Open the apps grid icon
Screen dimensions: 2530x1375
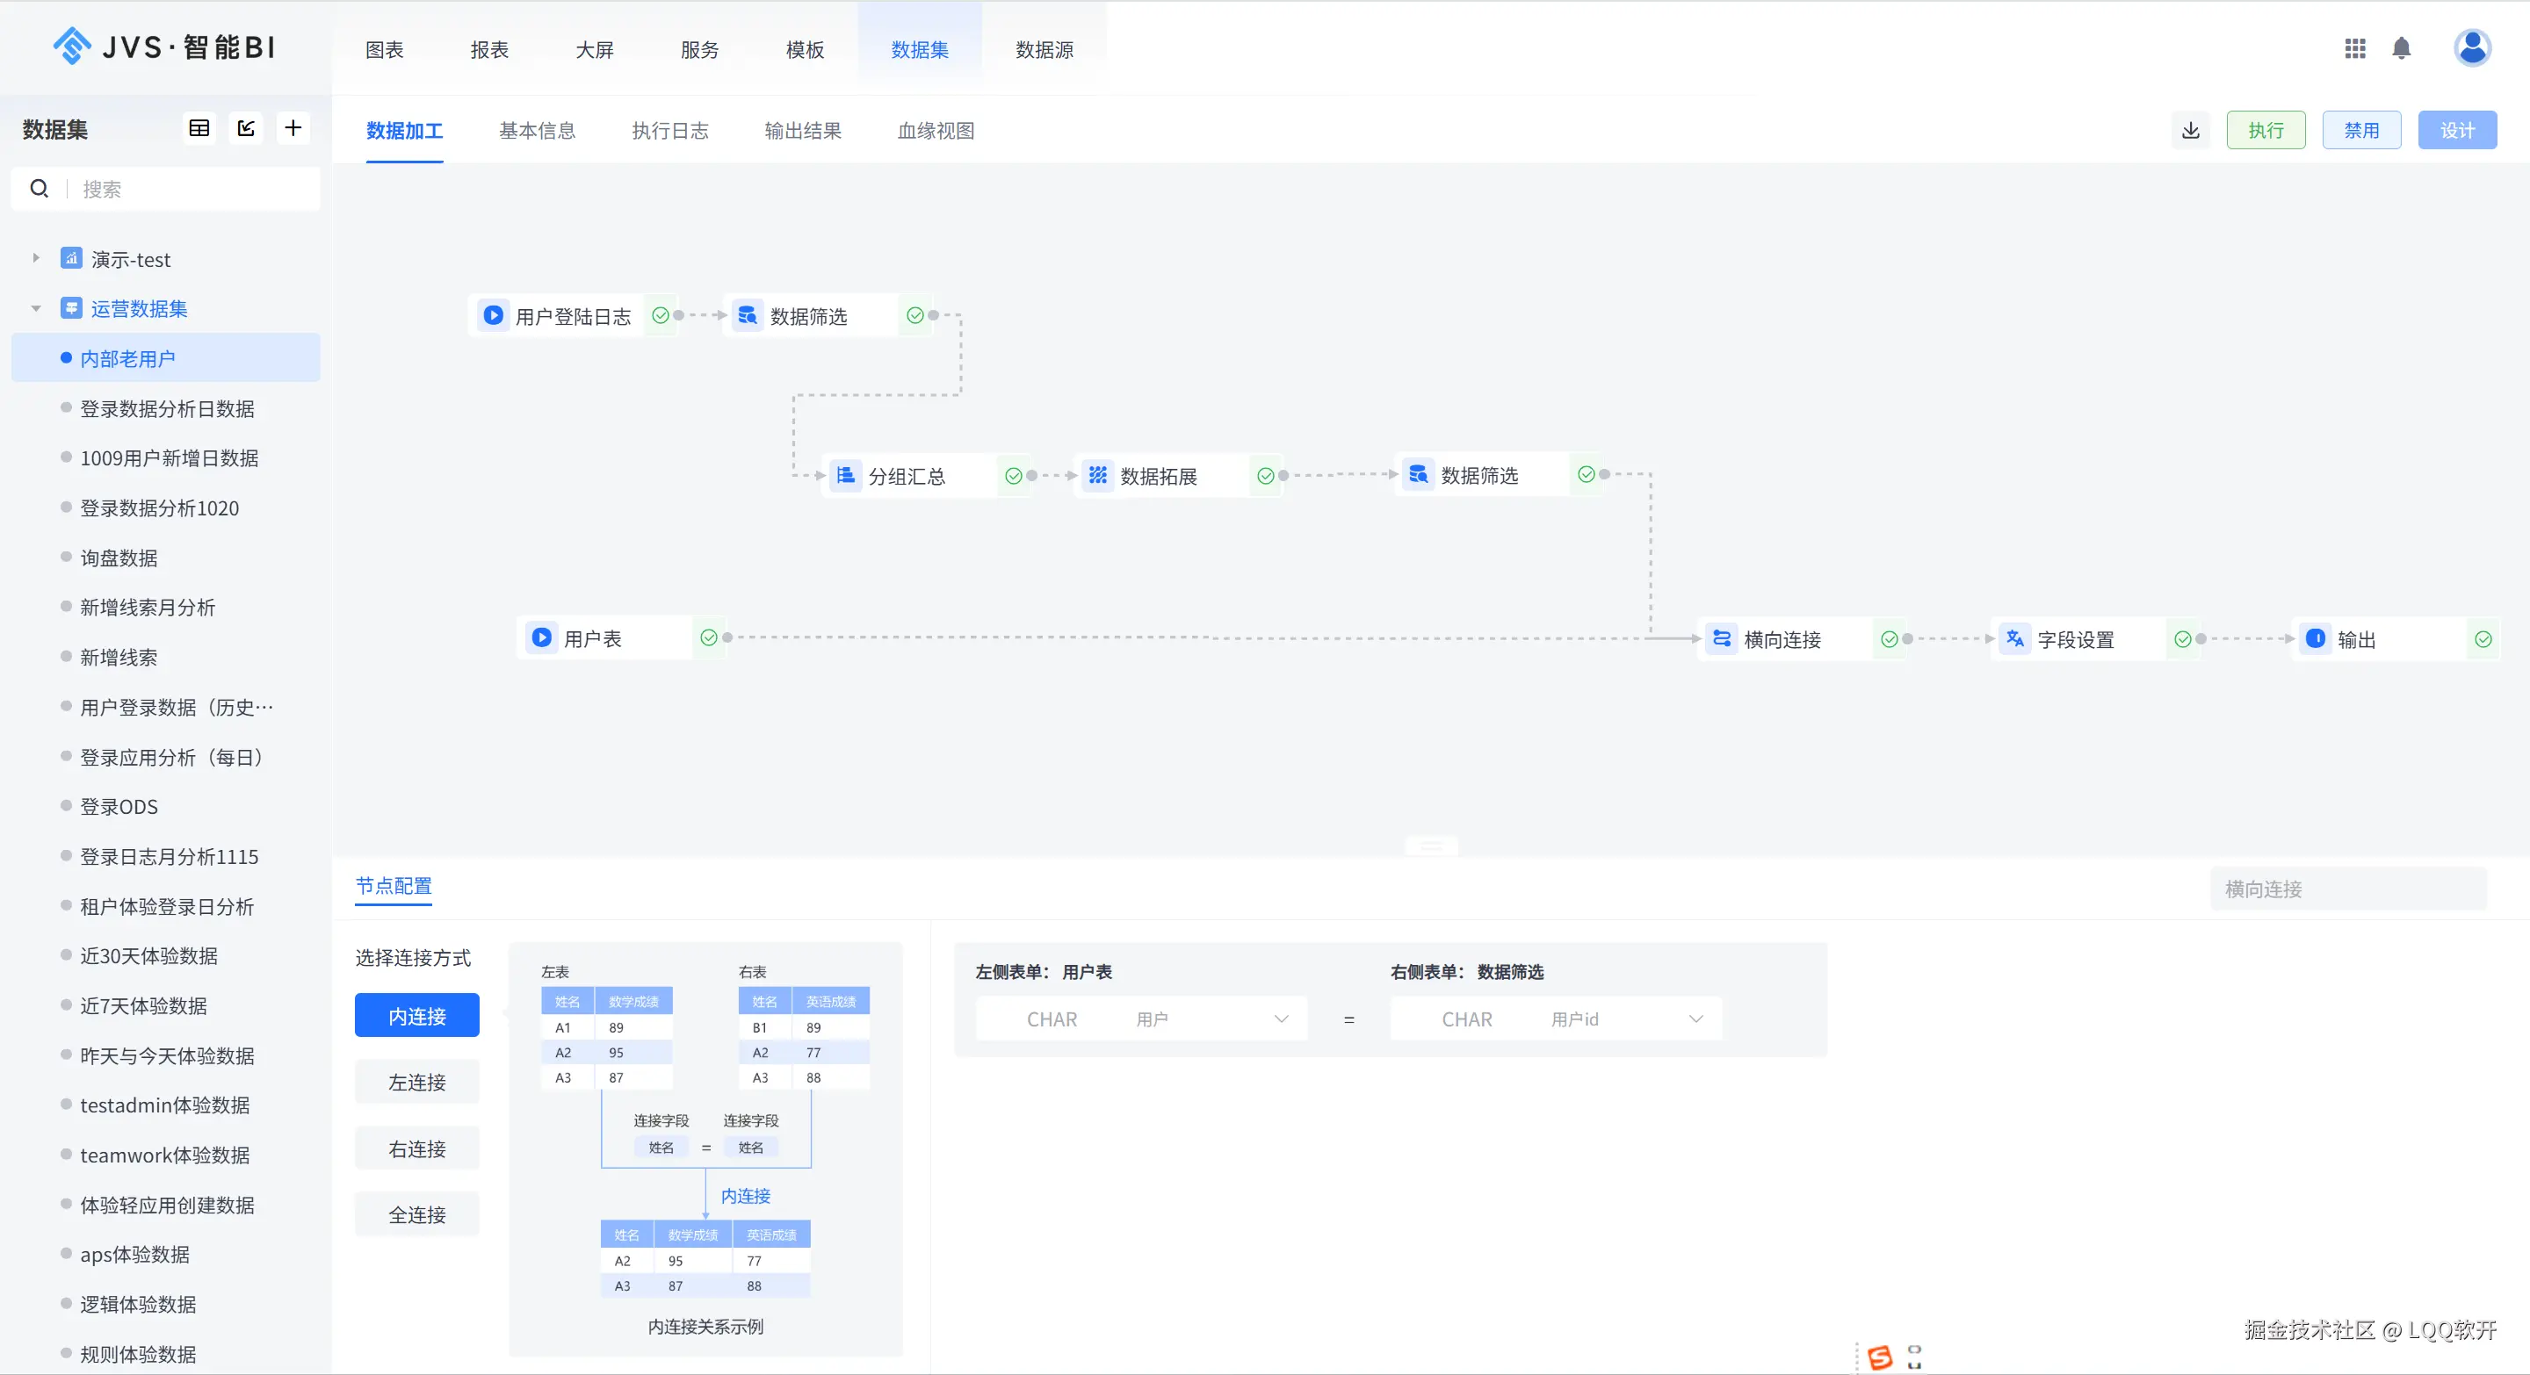(x=2354, y=48)
